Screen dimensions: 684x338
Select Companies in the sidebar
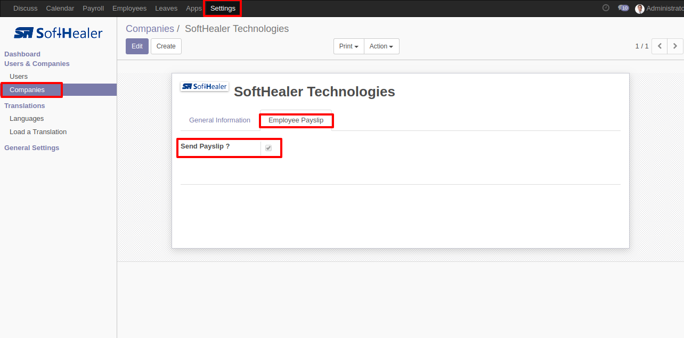pos(58,90)
